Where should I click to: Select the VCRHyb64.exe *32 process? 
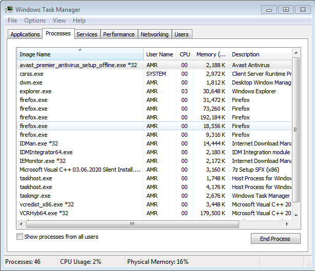[x=154, y=213]
